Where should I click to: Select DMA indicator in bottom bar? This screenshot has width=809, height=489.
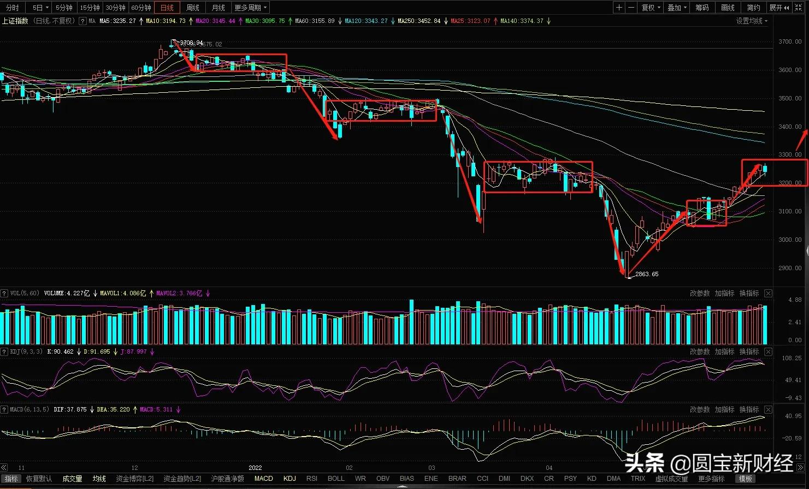point(613,479)
